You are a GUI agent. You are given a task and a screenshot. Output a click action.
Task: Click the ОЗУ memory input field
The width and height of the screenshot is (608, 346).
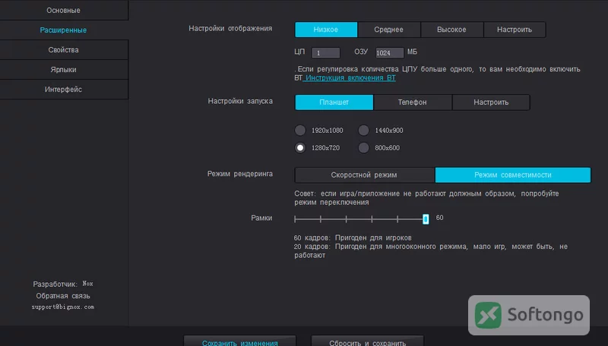(x=389, y=53)
